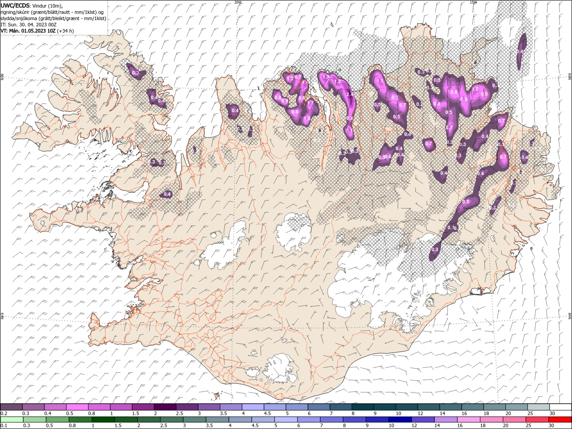
Task: Click the '0.2' legend label
Action: pyautogui.click(x=3, y=413)
